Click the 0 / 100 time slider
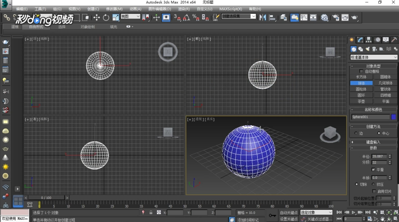Screen dimensions: 399x222 click(x=46, y=198)
